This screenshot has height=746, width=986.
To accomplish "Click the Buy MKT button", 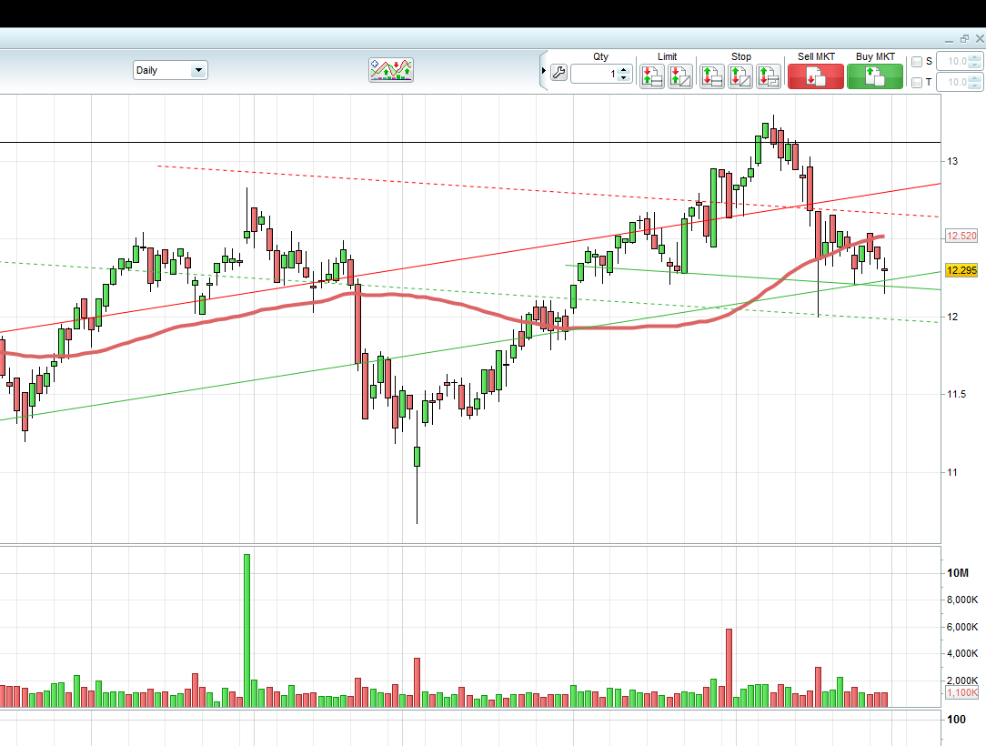I will (875, 76).
